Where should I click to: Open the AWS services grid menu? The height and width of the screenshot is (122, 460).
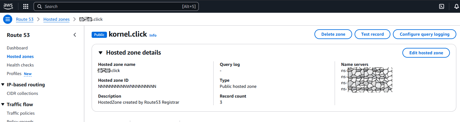click(26, 6)
